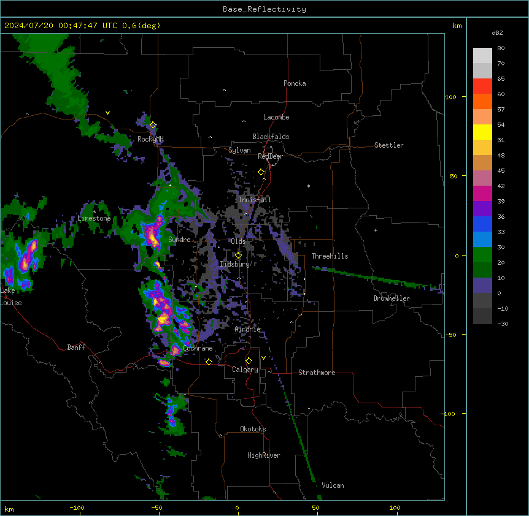Select the dark gray -10 dBZ swatch
Viewport: 529px width, 516px height.
(482, 316)
